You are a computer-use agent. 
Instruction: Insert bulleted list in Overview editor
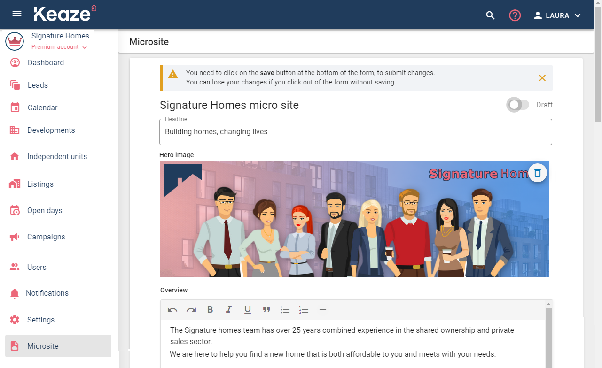[285, 310]
